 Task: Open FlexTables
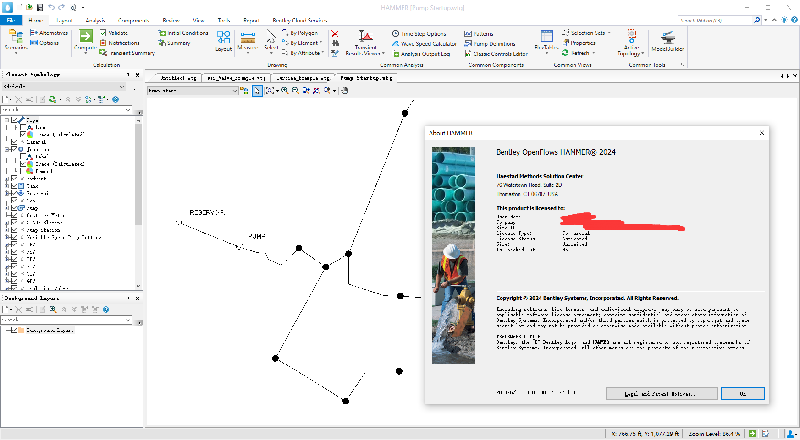546,41
